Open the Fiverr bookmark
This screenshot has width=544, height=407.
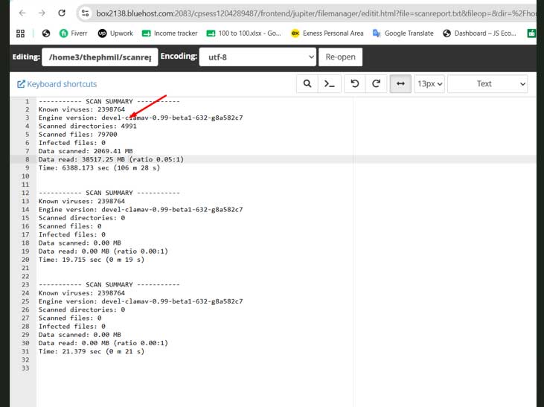73,33
